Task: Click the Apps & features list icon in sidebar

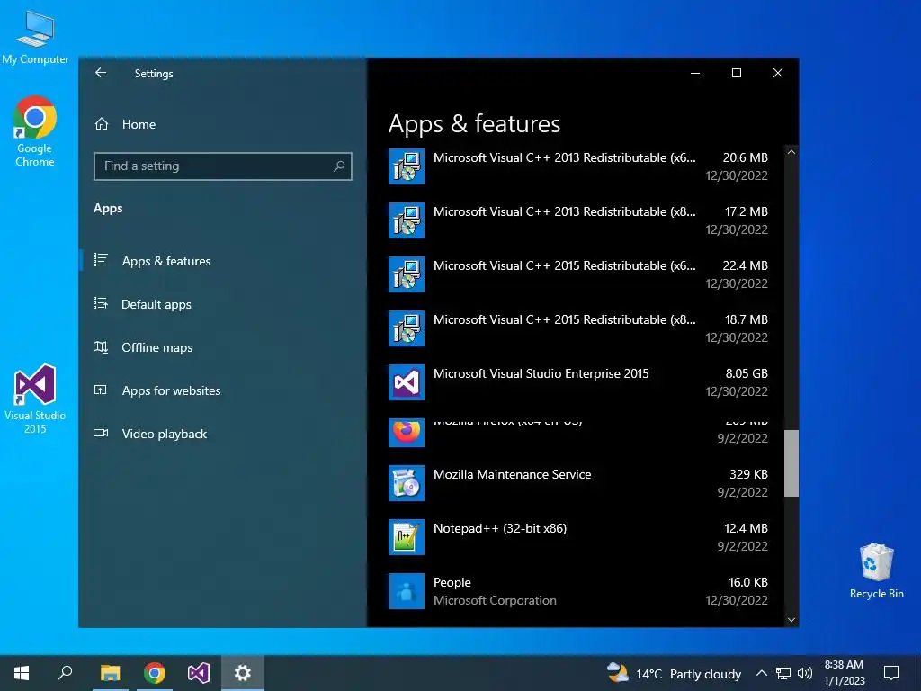Action: click(101, 260)
